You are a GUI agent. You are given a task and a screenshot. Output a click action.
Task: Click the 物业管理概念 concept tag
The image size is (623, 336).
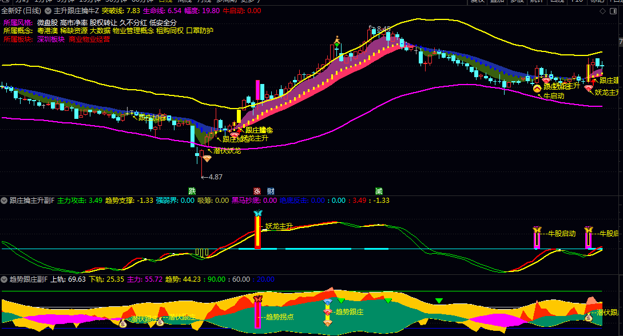tap(133, 31)
